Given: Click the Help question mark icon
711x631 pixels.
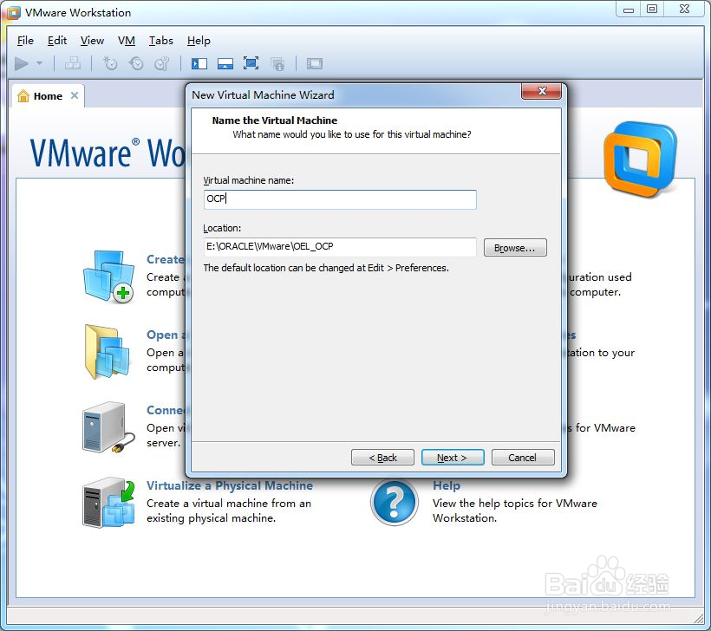Looking at the screenshot, I should pos(394,502).
